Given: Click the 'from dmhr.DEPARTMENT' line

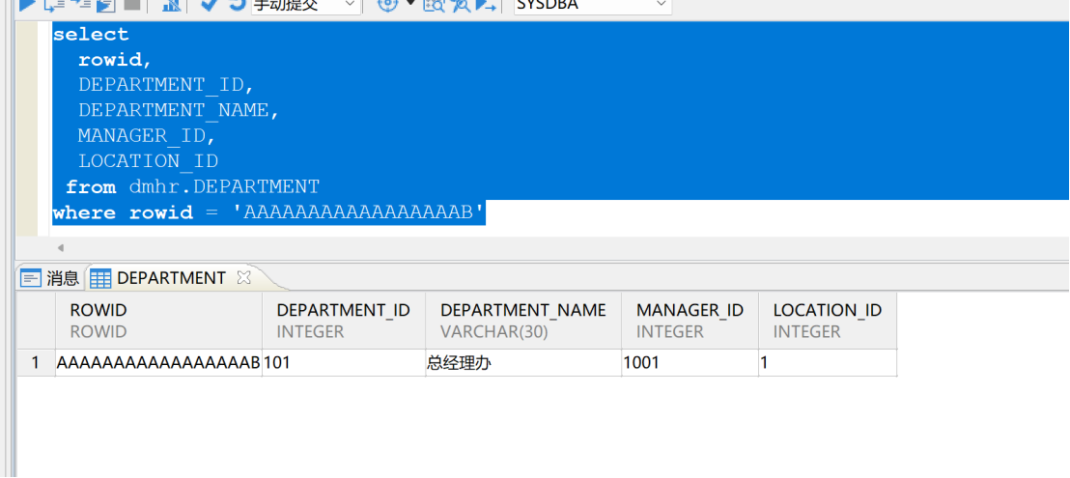Looking at the screenshot, I should click(x=192, y=186).
